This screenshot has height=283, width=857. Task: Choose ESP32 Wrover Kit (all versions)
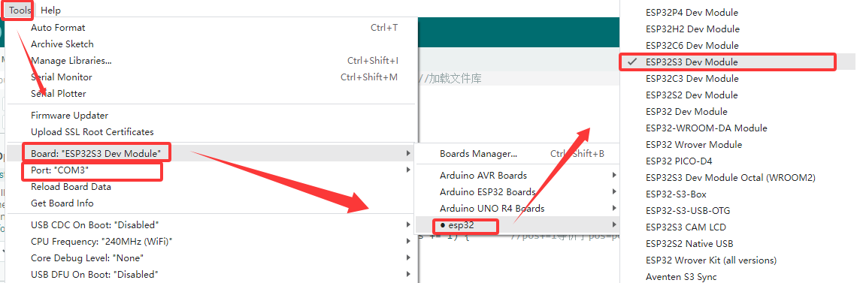tap(738, 260)
